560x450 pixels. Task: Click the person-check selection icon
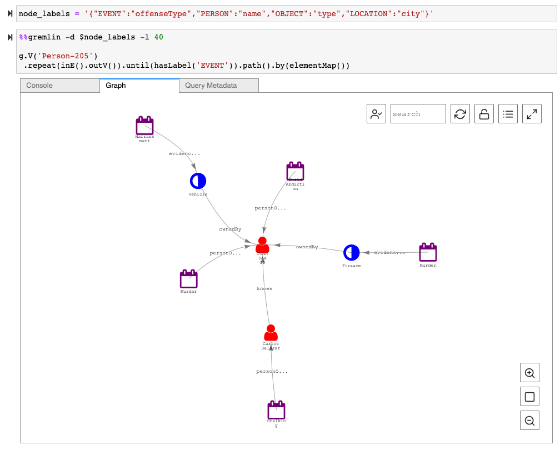coord(376,114)
